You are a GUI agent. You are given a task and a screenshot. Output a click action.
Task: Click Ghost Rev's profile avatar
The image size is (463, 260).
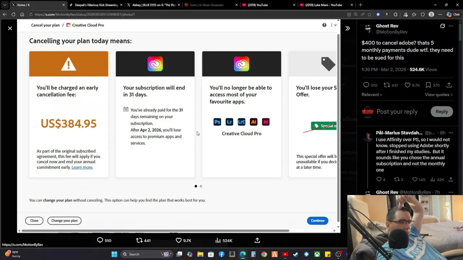tap(368, 29)
